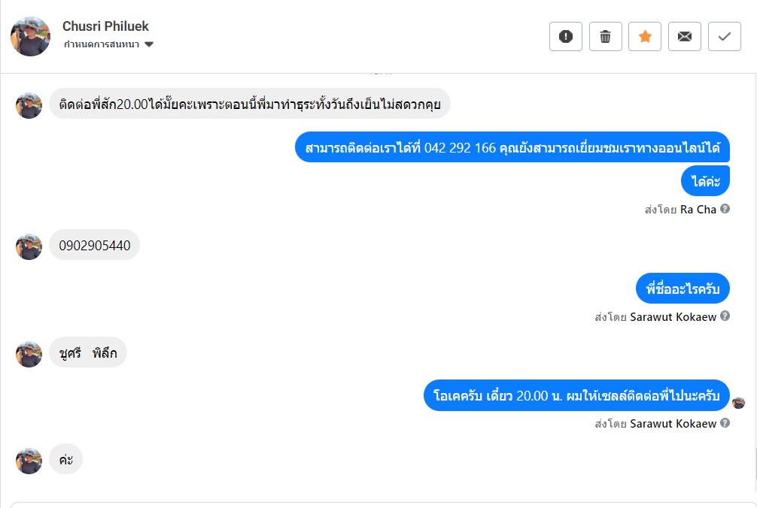Screen dimensions: 757x508
Task: Click the spam report exclamation icon
Action: [x=566, y=36]
